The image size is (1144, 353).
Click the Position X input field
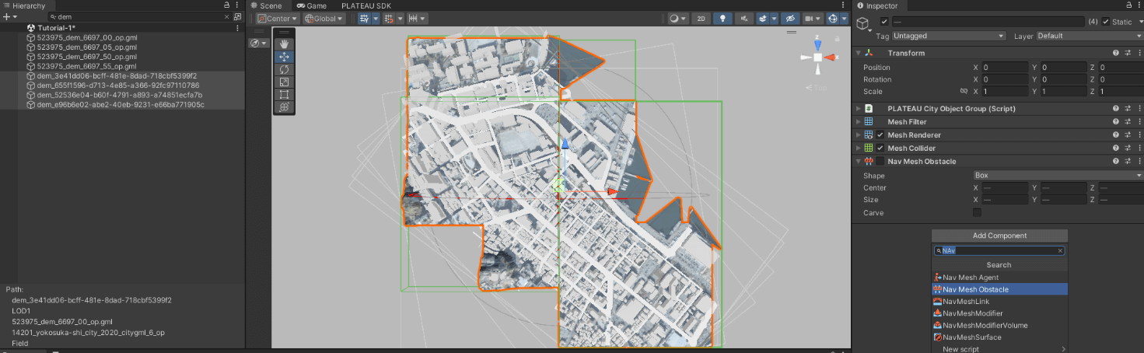click(x=1004, y=68)
